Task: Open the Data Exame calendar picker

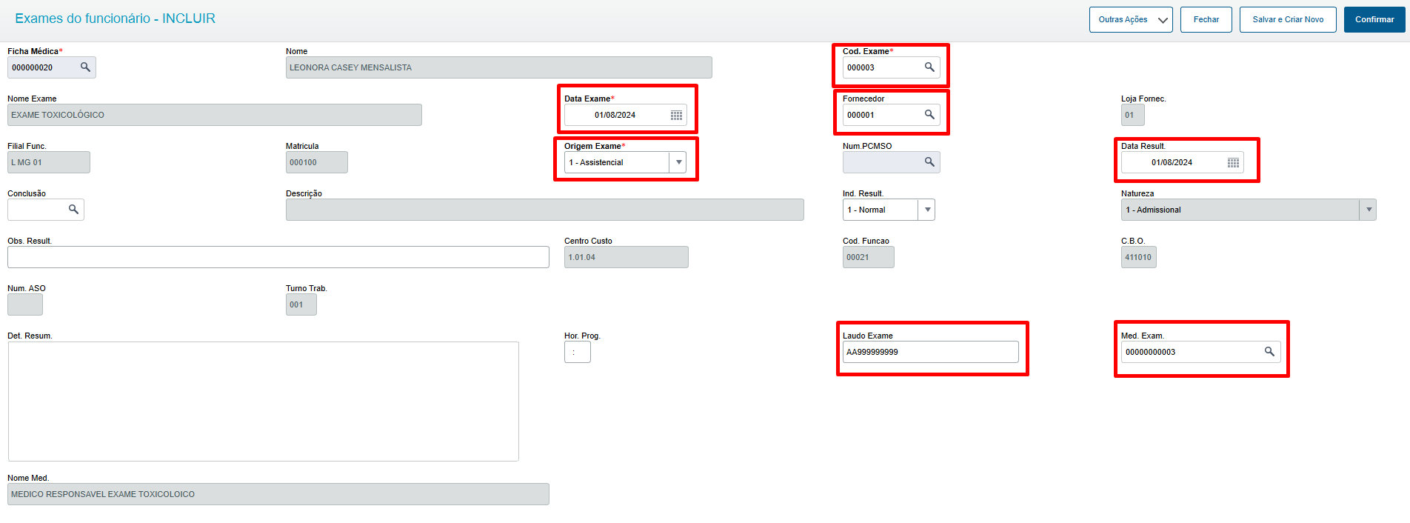Action: [676, 115]
